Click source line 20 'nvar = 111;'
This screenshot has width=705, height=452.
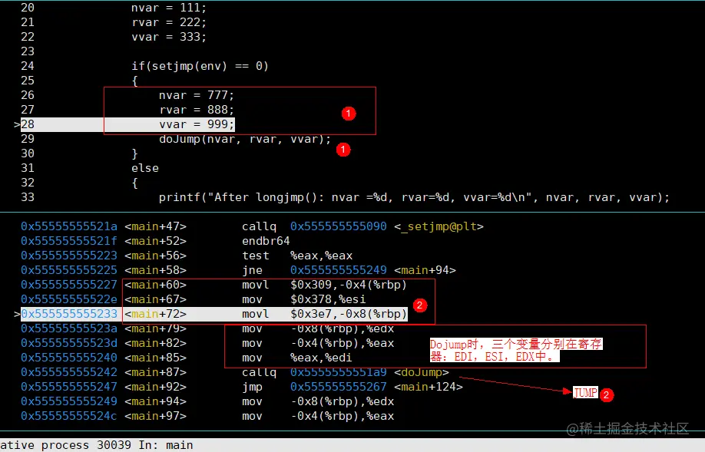pyautogui.click(x=169, y=8)
